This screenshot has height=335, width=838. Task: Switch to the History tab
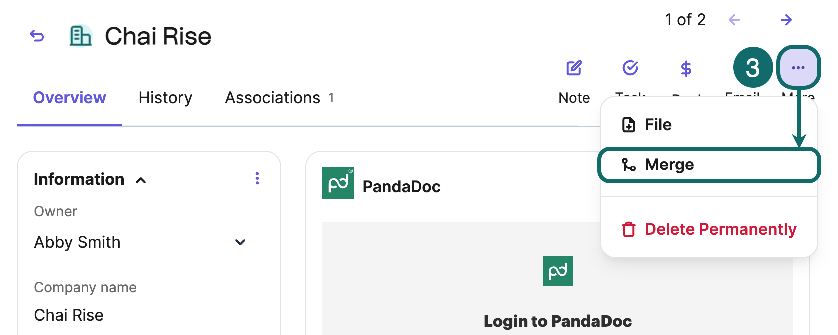coord(165,98)
